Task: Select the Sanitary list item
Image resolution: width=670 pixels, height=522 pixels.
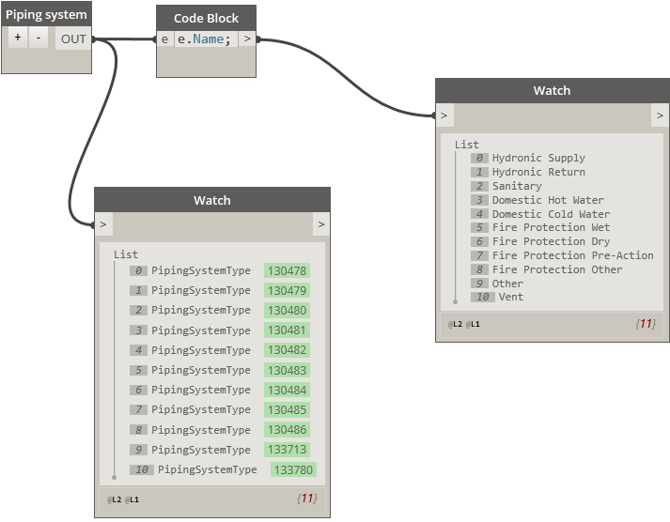Action: [517, 186]
